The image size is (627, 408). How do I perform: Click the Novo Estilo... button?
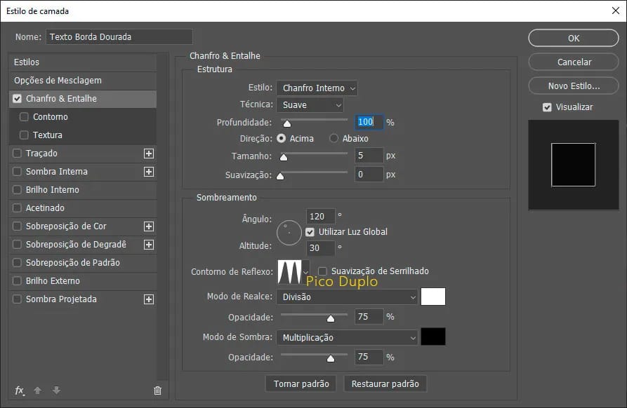tap(574, 86)
